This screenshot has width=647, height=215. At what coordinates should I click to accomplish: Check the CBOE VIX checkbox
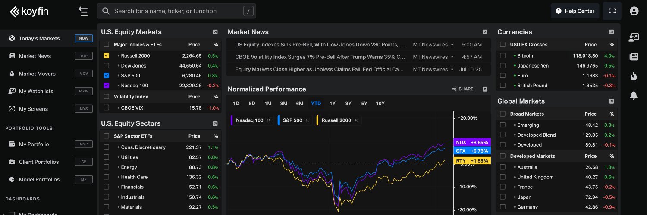pyautogui.click(x=106, y=108)
